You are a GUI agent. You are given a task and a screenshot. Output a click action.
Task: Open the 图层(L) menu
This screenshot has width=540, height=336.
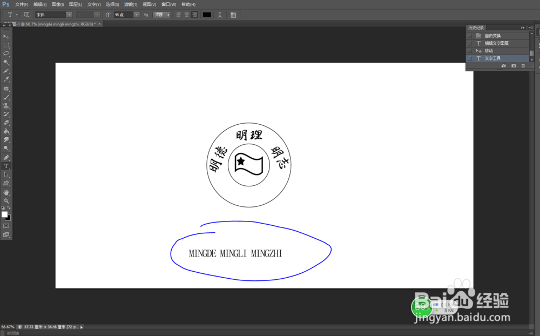[76, 4]
